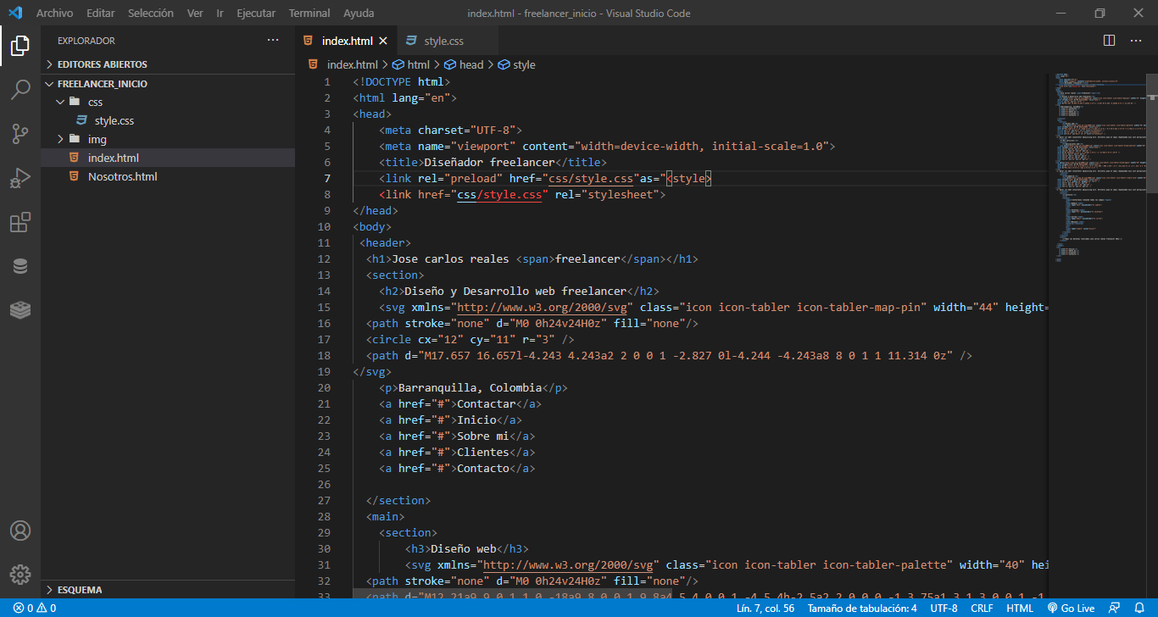This screenshot has width=1158, height=617.
Task: Expand the ESQUEMA outline section
Action: [168, 590]
